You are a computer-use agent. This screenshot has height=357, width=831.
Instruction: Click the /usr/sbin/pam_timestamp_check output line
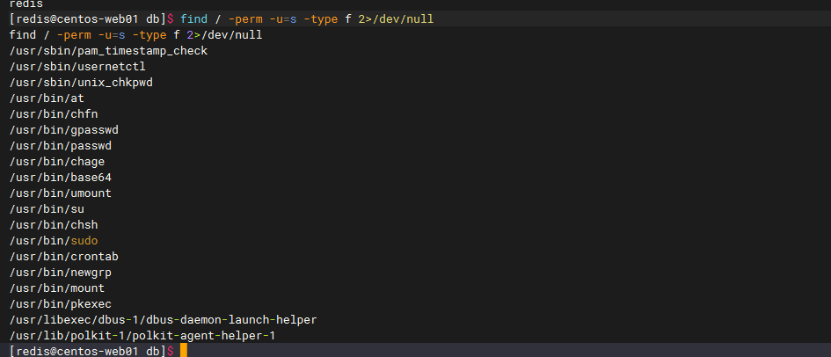point(108,51)
